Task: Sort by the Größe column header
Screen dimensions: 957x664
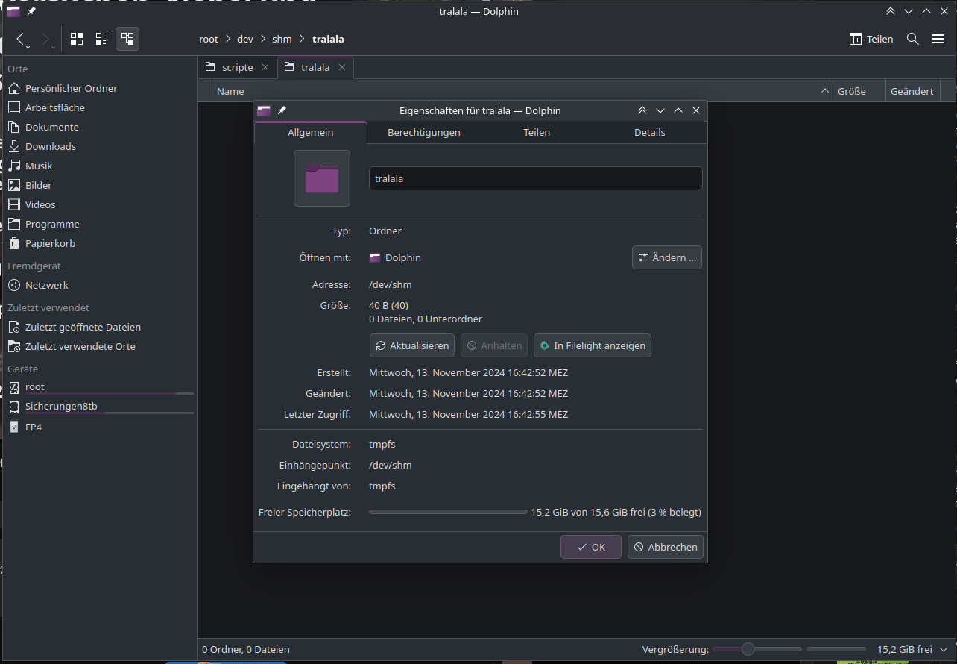Action: point(859,91)
